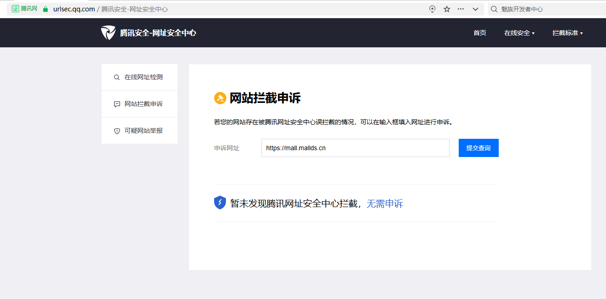Viewport: 606px width, 299px height.
Task: Click the orange gavel icon next to heading
Action: [220, 98]
